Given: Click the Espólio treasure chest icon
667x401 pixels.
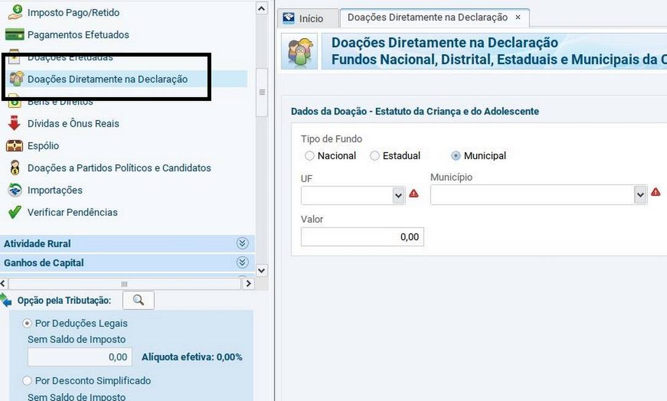Looking at the screenshot, I should click(x=15, y=146).
